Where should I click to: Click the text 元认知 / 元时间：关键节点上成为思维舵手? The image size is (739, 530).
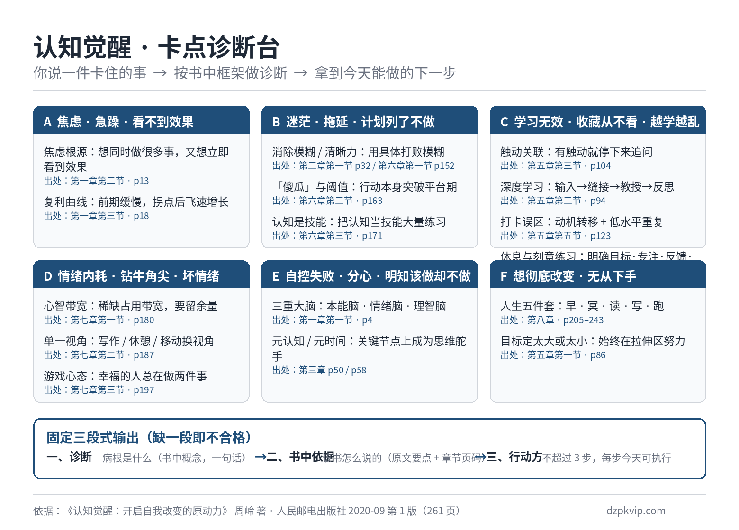point(369,349)
